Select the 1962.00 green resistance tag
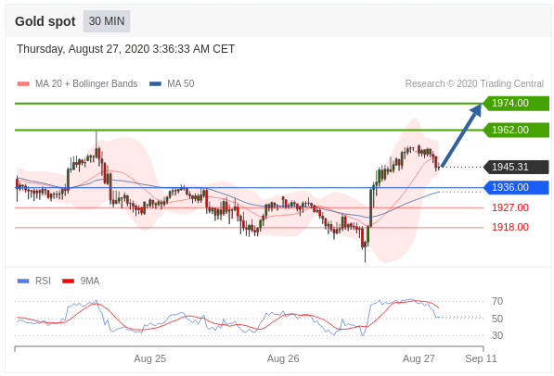The width and height of the screenshot is (554, 376). 516,130
